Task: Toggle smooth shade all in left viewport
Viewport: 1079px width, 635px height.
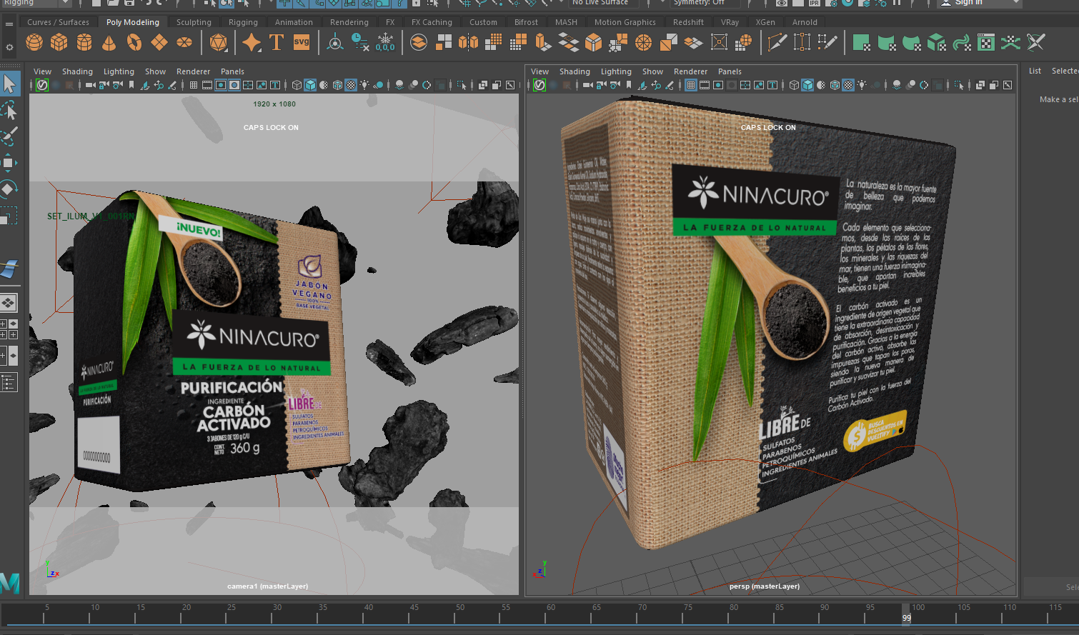Action: click(x=310, y=85)
